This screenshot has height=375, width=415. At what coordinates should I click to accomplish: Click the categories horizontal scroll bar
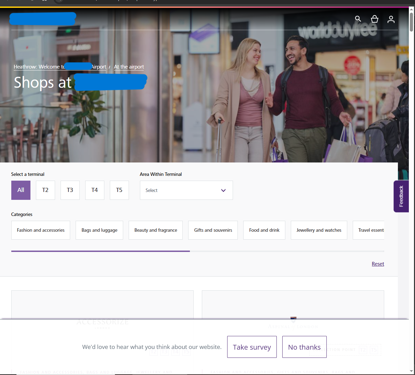101,251
